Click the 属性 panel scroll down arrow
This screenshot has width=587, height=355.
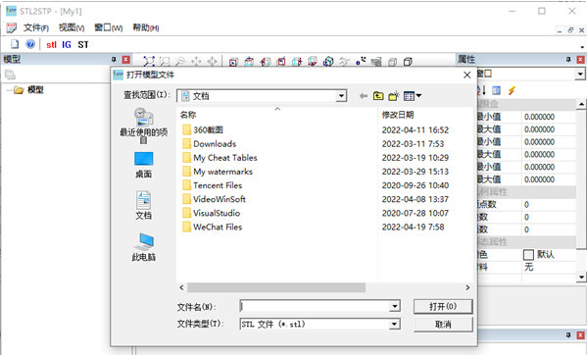(x=581, y=278)
